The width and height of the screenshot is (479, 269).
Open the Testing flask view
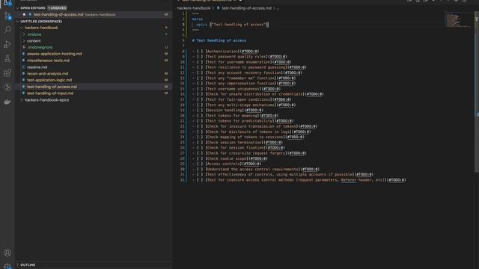coord(7,58)
